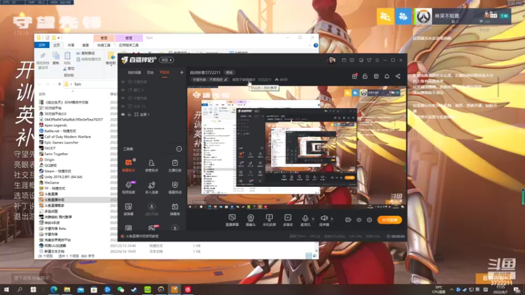This screenshot has height=295, width=525.
Task: Select Farm Together in file list
Action: coord(56,154)
